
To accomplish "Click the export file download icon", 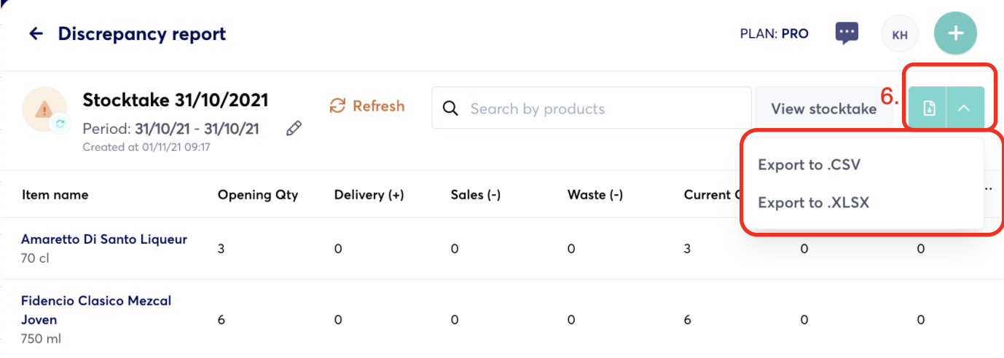I will click(928, 108).
